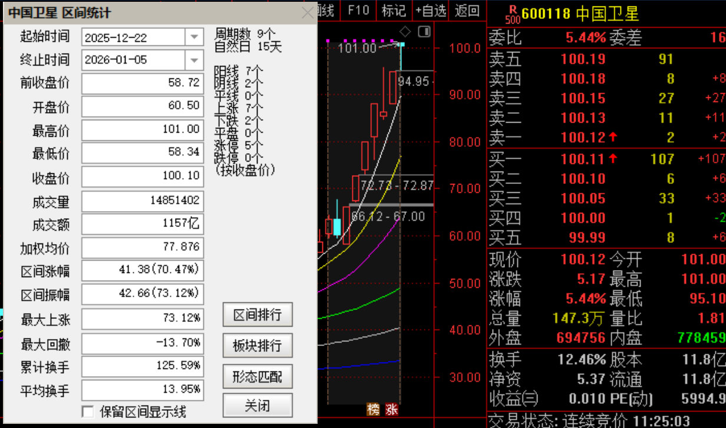Click the 加权均价 value field 77.876
Image resolution: width=726 pixels, height=428 pixels.
tap(143, 248)
